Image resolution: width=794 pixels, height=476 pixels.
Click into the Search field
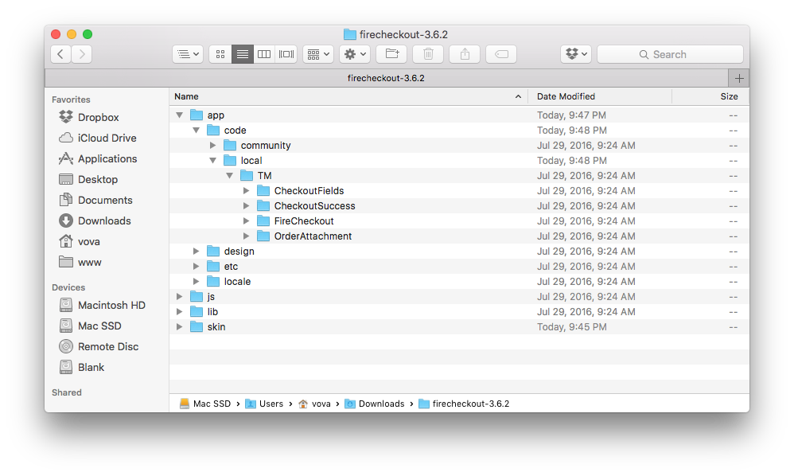pyautogui.click(x=670, y=54)
